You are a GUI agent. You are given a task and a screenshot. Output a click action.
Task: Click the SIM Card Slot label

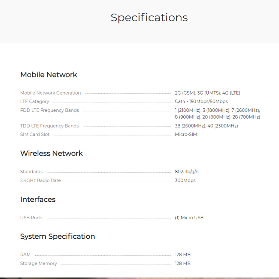pos(35,134)
